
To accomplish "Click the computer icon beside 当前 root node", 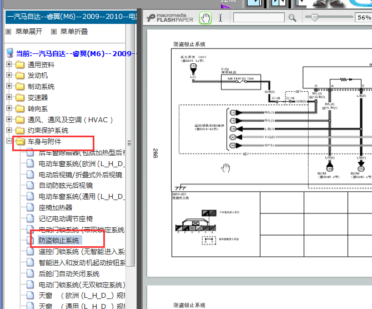I will click(10, 53).
